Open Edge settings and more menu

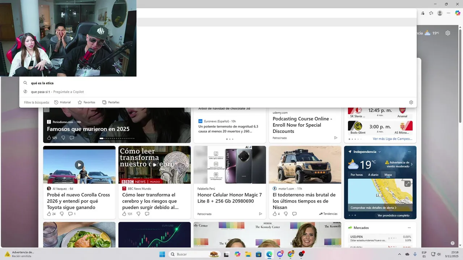[x=449, y=13]
